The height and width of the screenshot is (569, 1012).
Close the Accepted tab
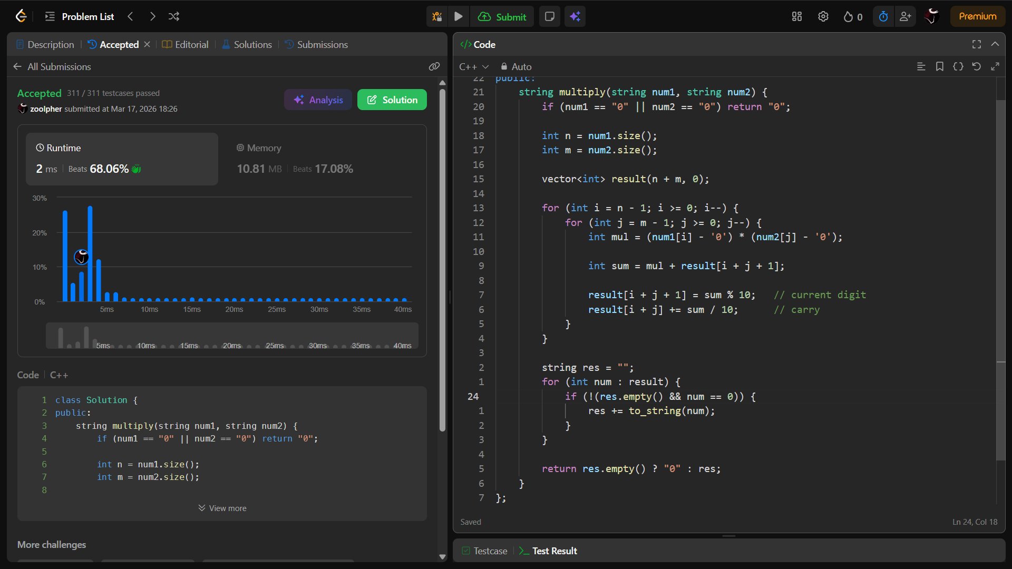pyautogui.click(x=147, y=44)
